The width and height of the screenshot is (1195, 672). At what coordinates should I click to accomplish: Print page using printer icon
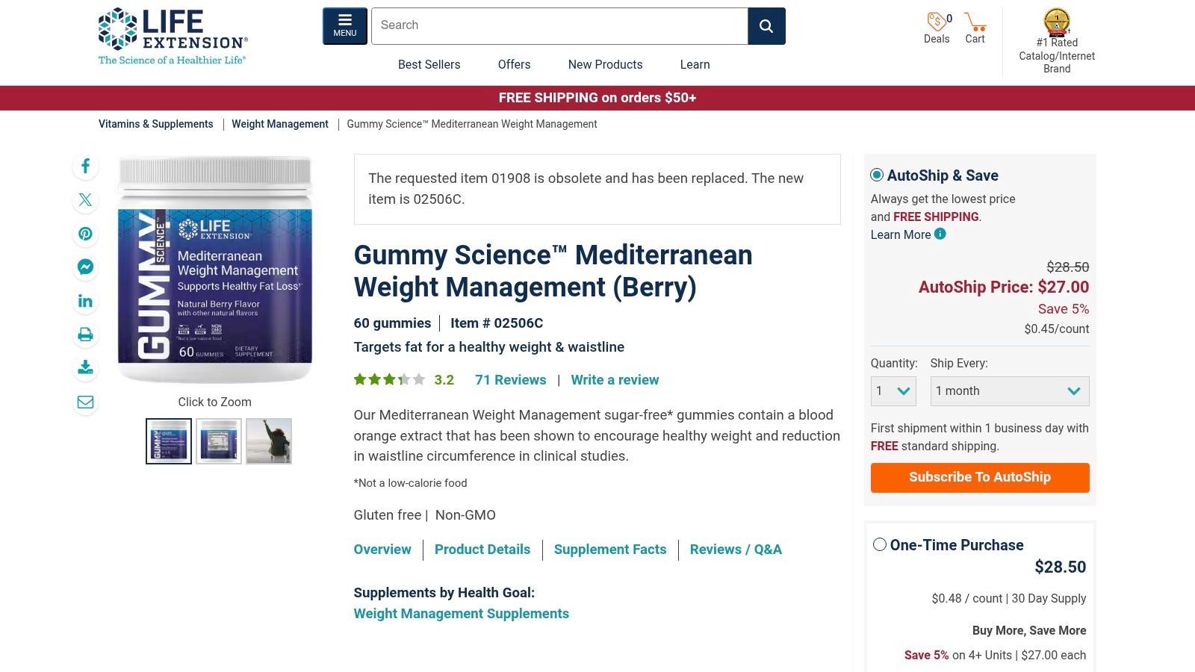click(x=85, y=335)
